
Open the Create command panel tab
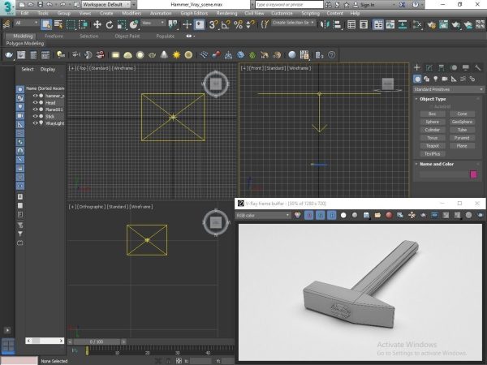point(417,67)
